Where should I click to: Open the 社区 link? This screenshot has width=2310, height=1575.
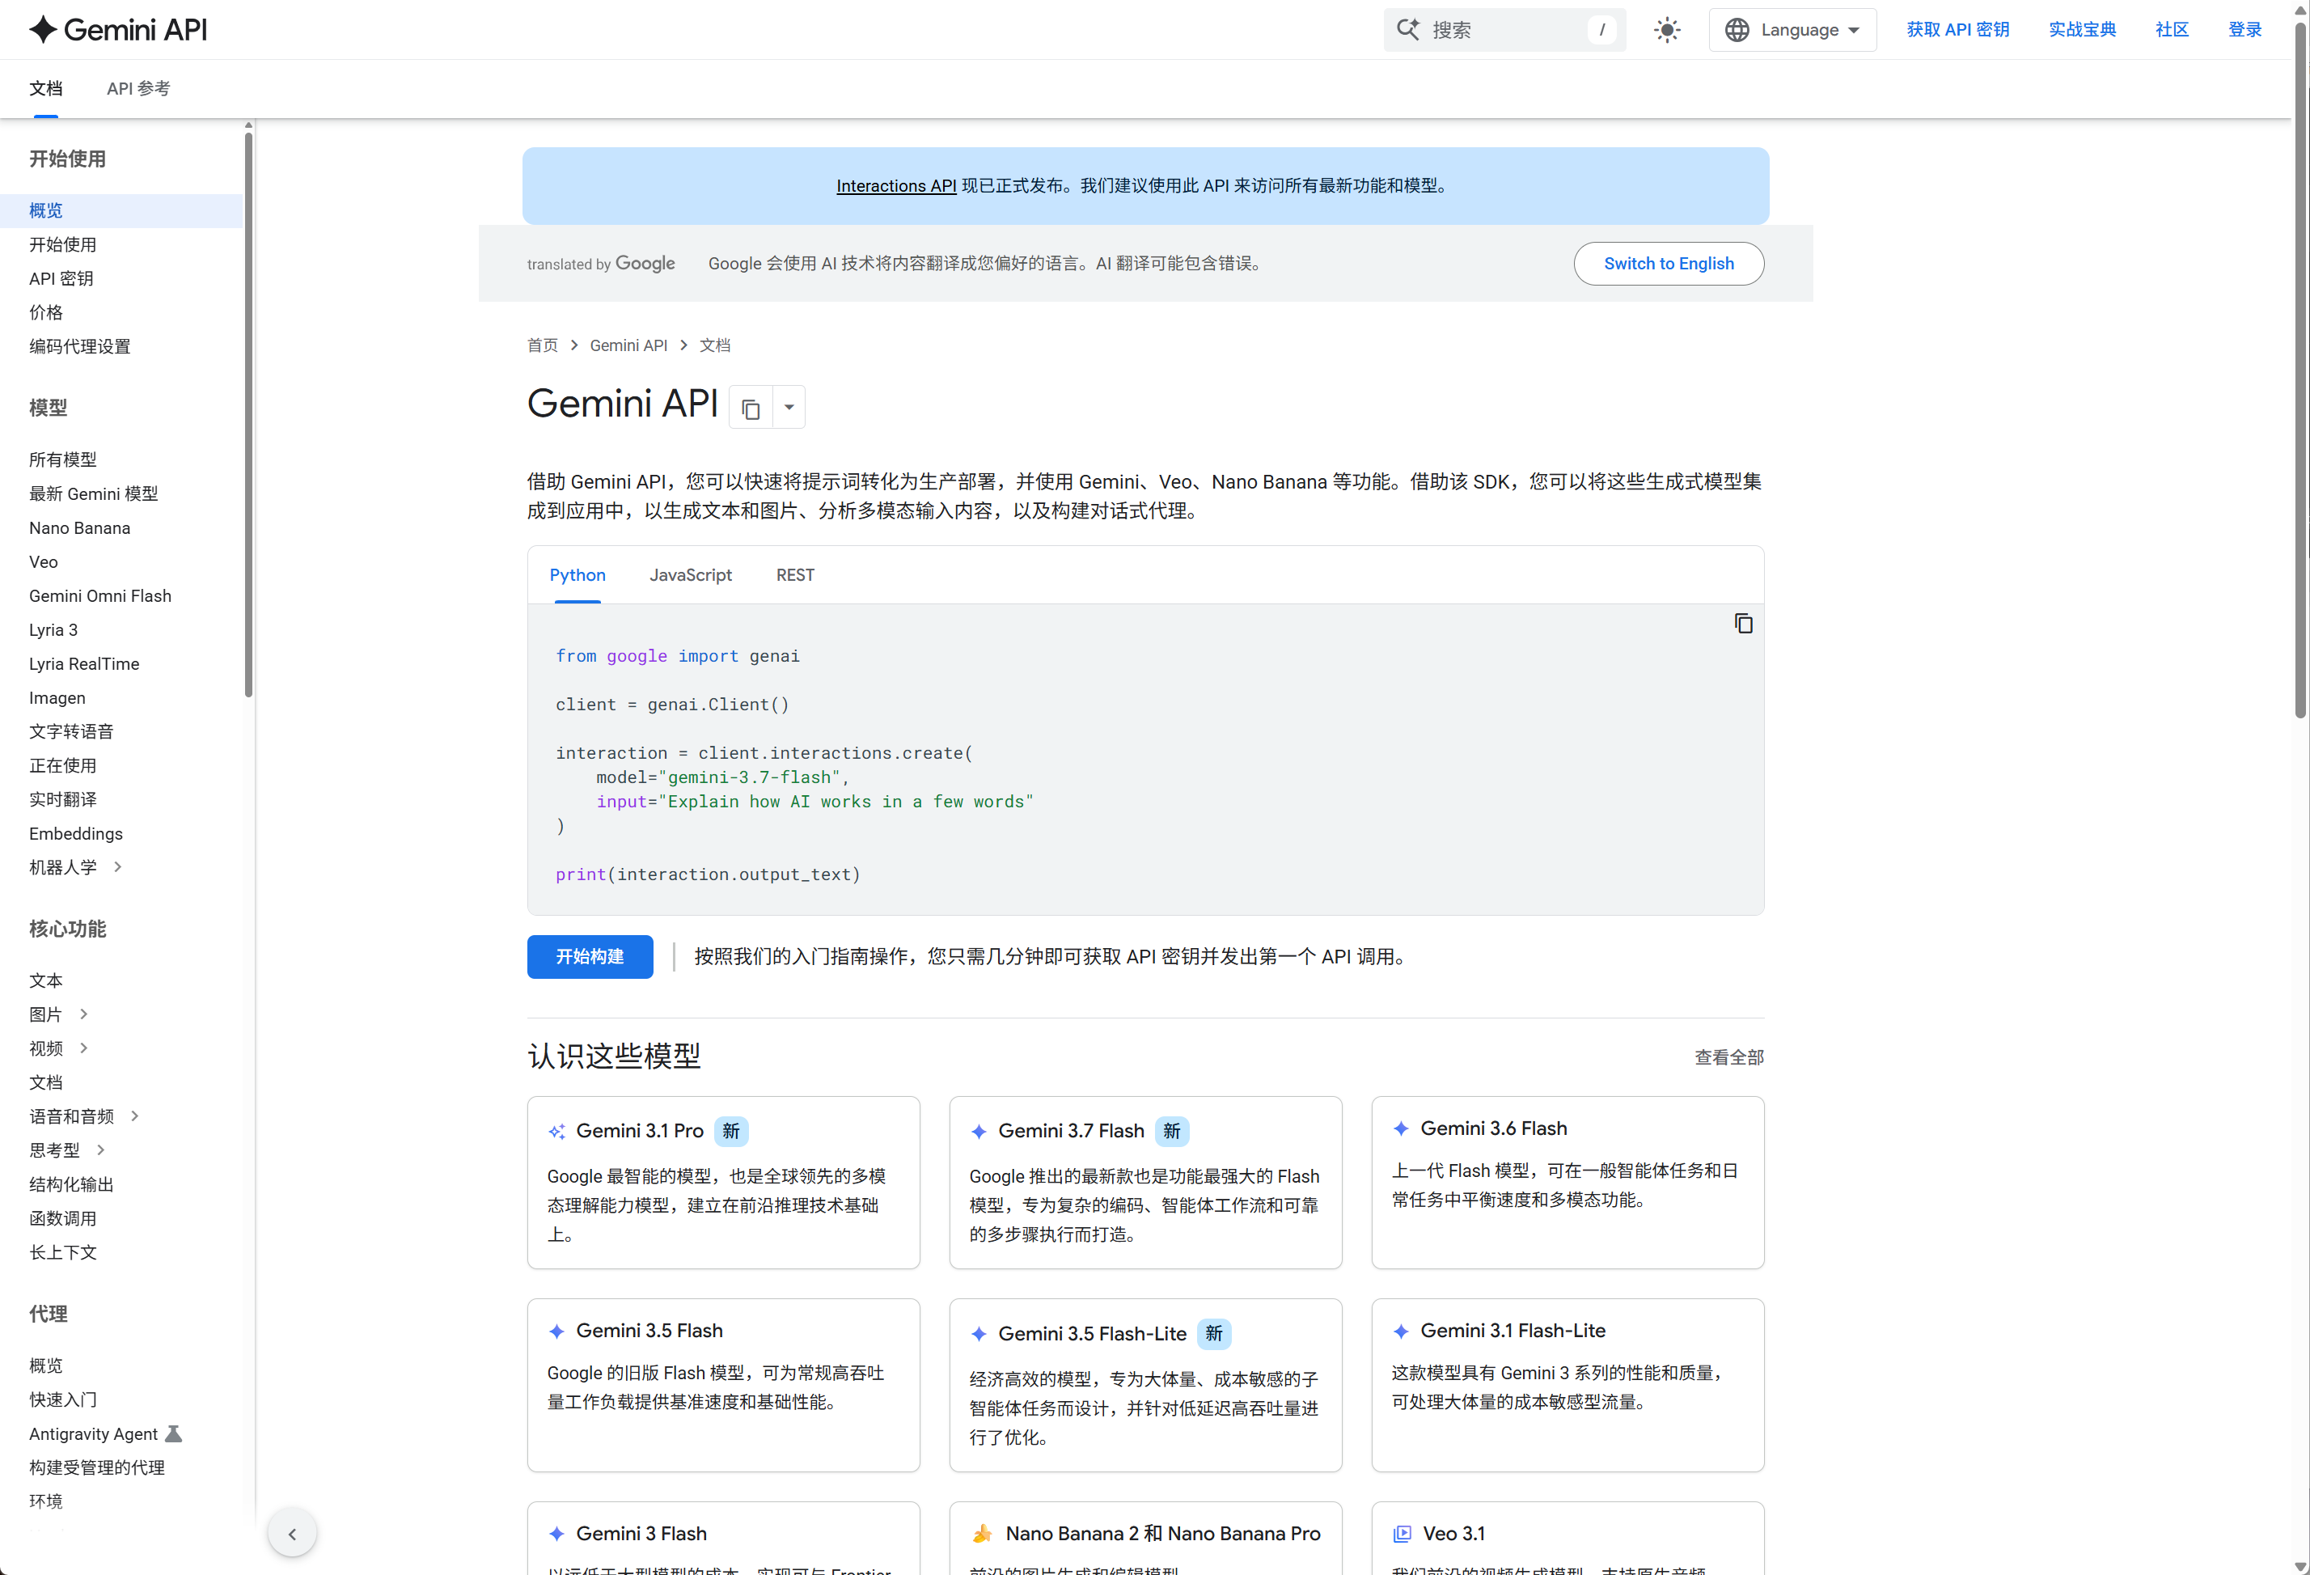[x=2172, y=30]
